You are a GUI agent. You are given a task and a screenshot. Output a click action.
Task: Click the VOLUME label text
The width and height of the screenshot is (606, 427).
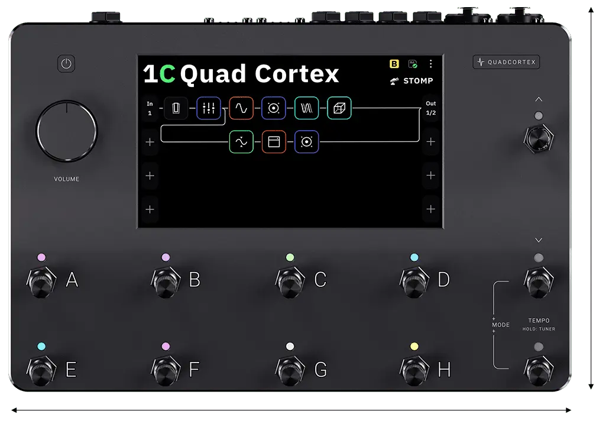point(66,179)
